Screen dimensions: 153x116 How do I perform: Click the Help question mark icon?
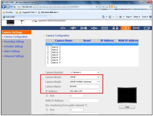click(151, 17)
